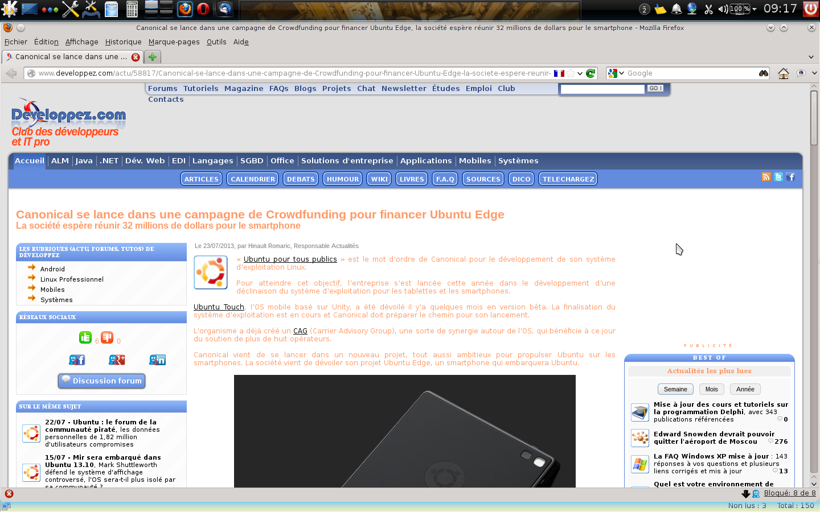Screen dimensions: 820x512
Task: Switch to the Opera taskbar entry
Action: 203,9
